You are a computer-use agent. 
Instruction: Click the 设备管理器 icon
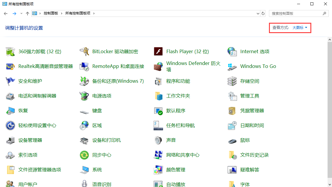tap(10, 140)
